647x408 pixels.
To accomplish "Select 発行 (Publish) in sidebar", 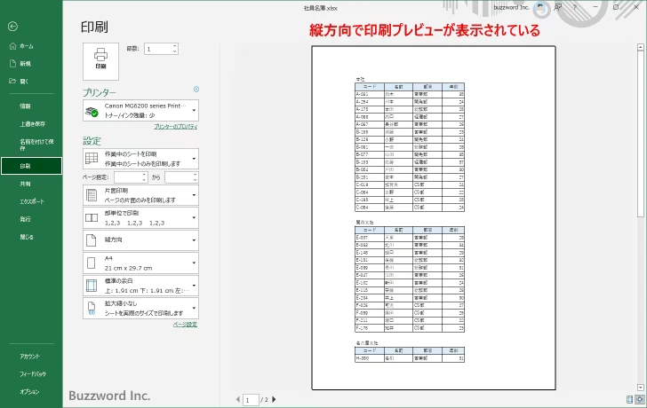I will click(x=25, y=219).
